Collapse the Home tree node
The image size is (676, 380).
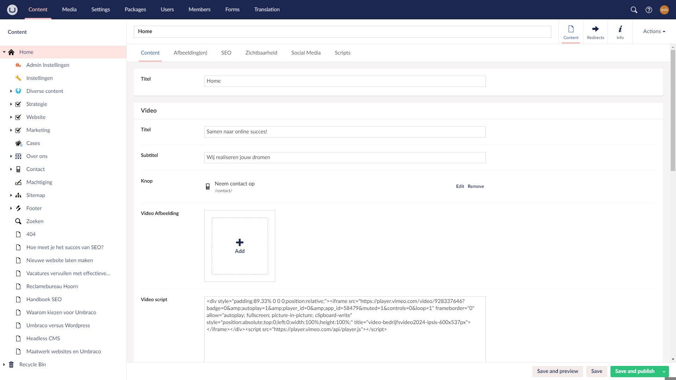(4, 52)
